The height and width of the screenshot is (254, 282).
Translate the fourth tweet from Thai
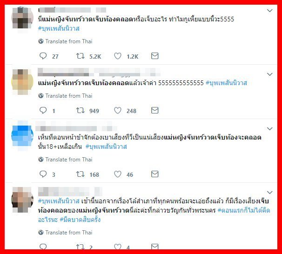[x=65, y=233]
